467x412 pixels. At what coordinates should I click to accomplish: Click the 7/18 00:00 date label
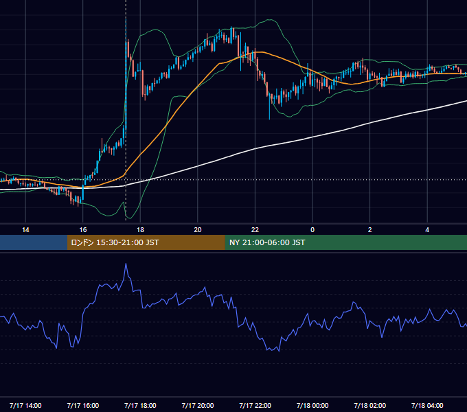[312, 405]
